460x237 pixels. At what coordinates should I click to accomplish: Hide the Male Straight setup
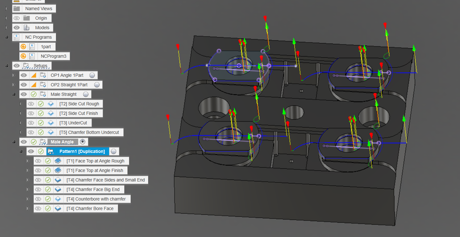(x=24, y=94)
